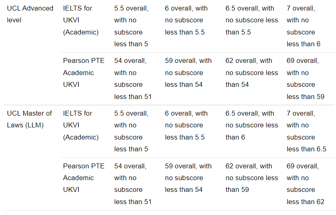
Task: Click Master of Laws' "54 overall" Pearson PTE cell
Action: (x=133, y=184)
